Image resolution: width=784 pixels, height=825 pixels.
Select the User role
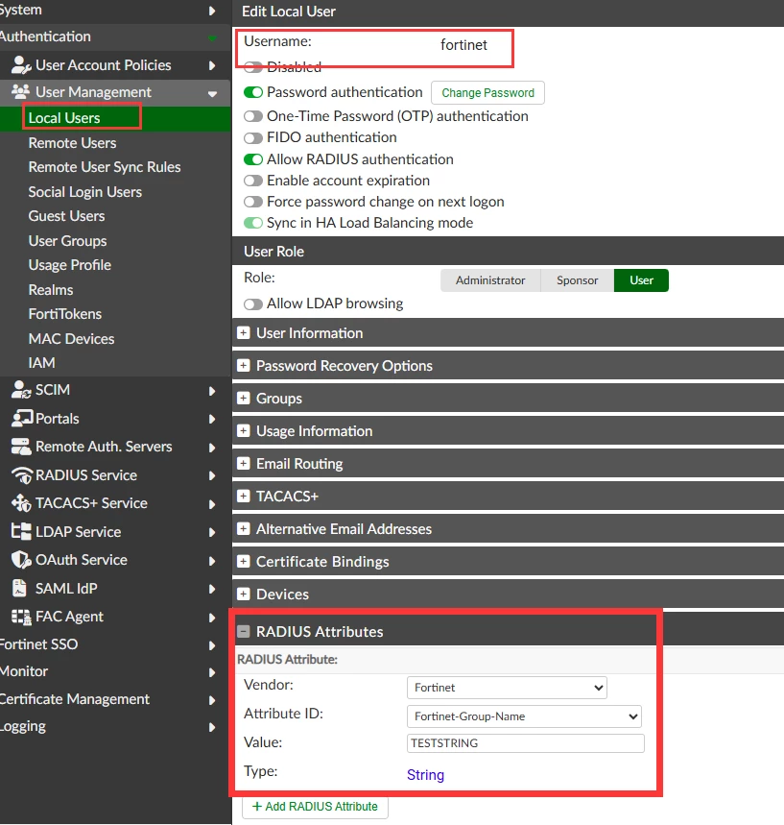click(641, 279)
